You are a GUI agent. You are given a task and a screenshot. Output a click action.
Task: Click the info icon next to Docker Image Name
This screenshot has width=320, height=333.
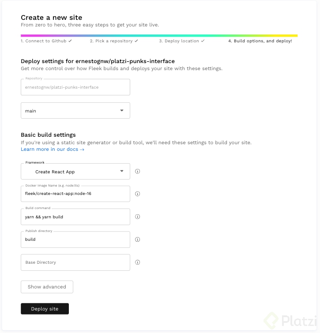[x=137, y=194]
